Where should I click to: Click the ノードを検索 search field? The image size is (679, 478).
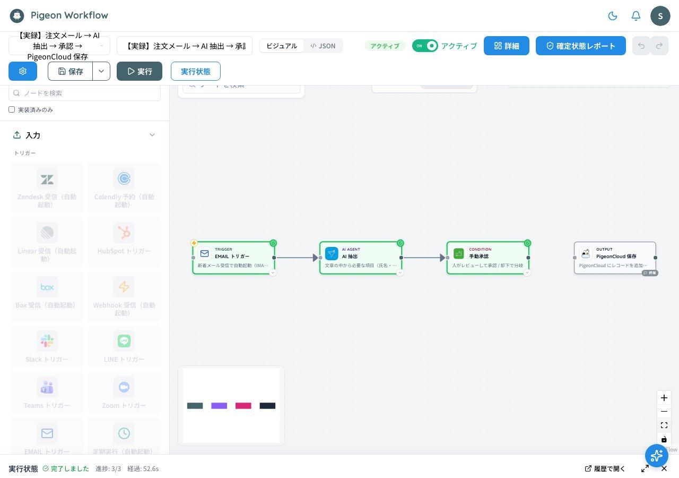coord(85,93)
